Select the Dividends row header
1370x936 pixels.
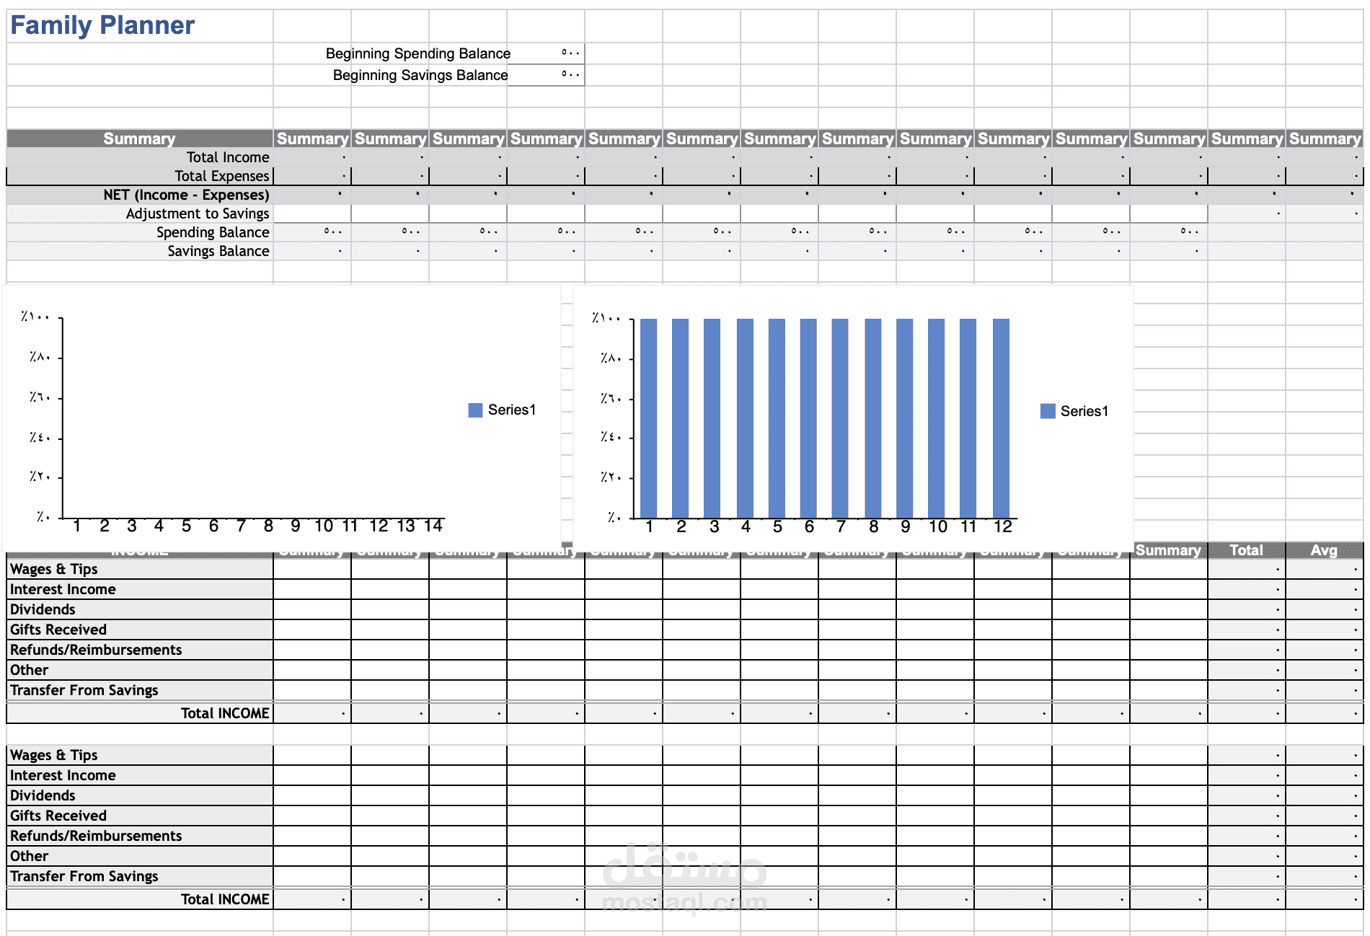41,609
